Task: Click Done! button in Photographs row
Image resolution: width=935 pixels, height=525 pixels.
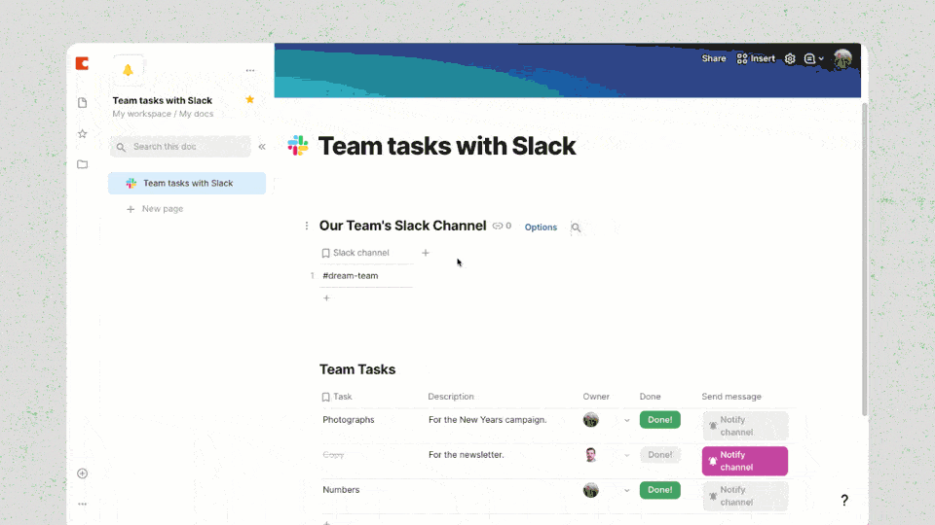Action: pos(659,420)
